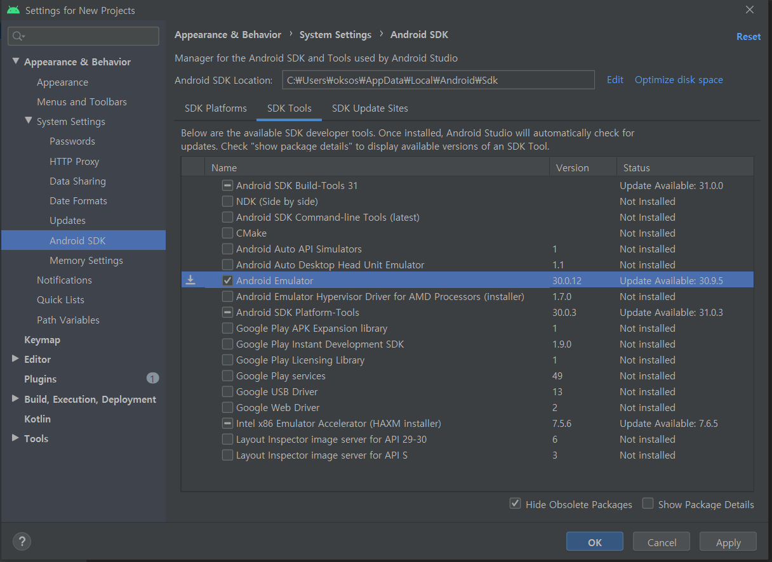Select Date Formats in sidebar

click(78, 201)
